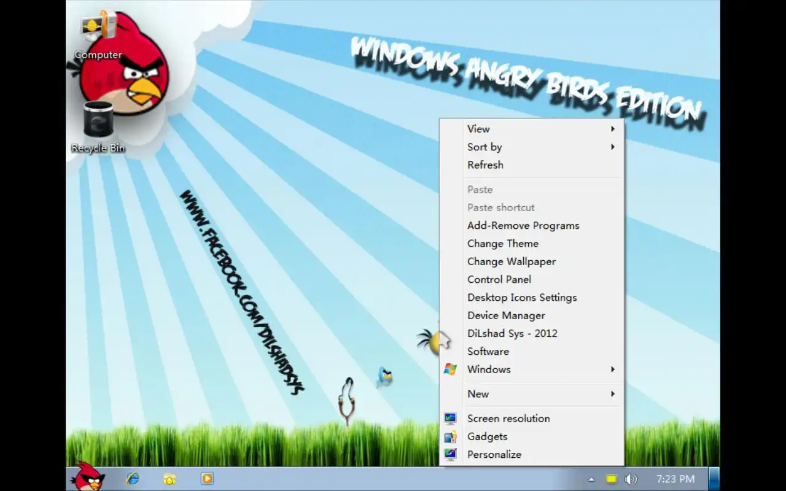Screen dimensions: 786x491
Task: Launch the orange media player taskbar icon
Action: [207, 478]
